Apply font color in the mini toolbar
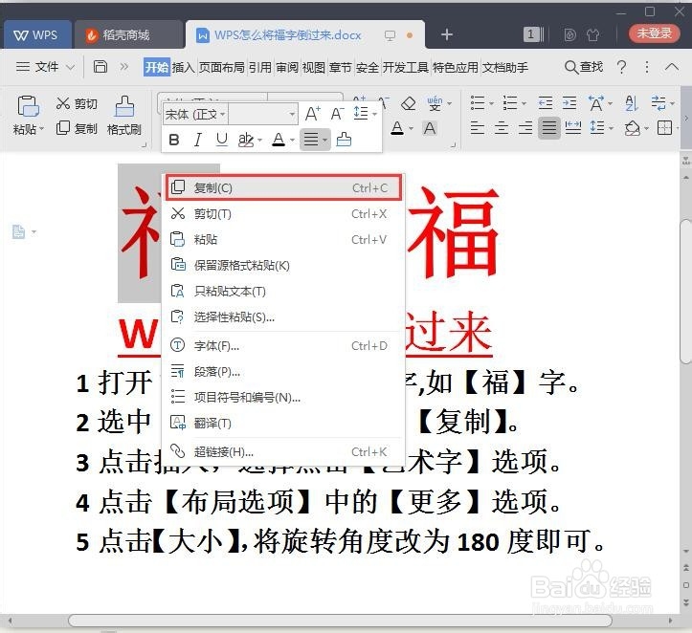This screenshot has height=633, width=692. click(279, 140)
